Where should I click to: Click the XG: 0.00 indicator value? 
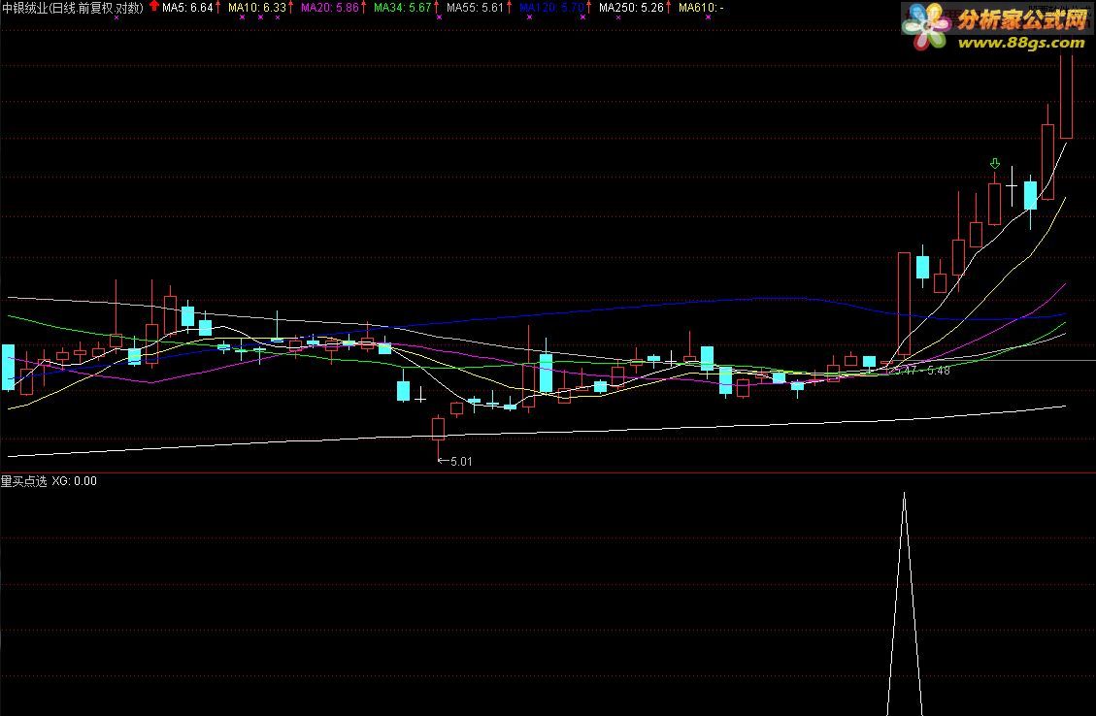pyautogui.click(x=74, y=480)
